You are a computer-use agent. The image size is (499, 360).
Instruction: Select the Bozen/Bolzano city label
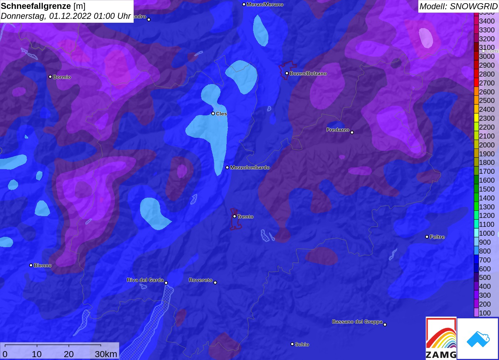(308, 73)
